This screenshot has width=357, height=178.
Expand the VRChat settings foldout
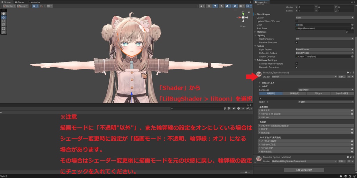pos(306,117)
